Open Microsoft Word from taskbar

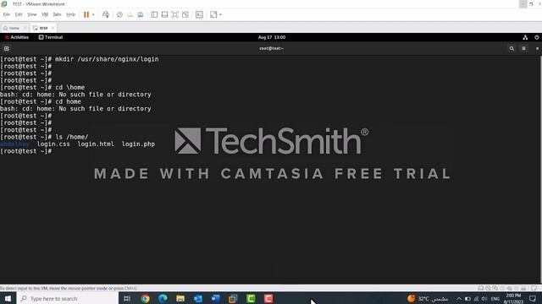[216, 298]
